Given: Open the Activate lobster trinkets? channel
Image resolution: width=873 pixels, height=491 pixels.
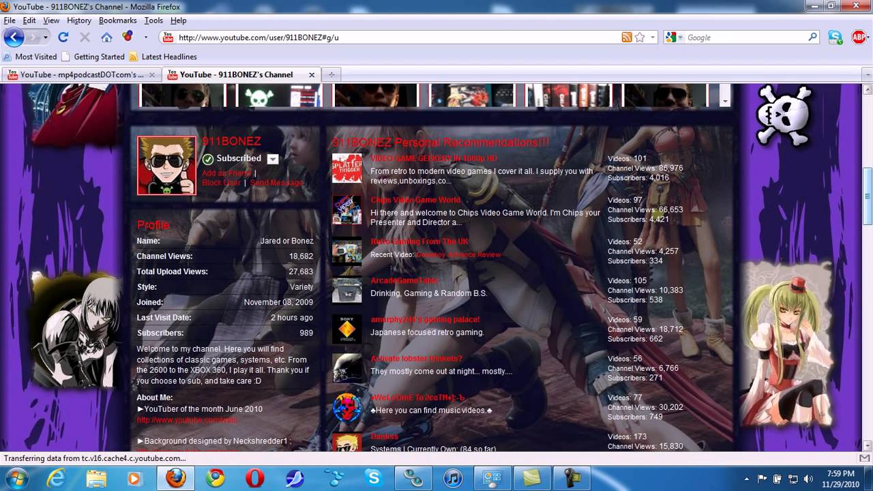Looking at the screenshot, I should coord(416,358).
